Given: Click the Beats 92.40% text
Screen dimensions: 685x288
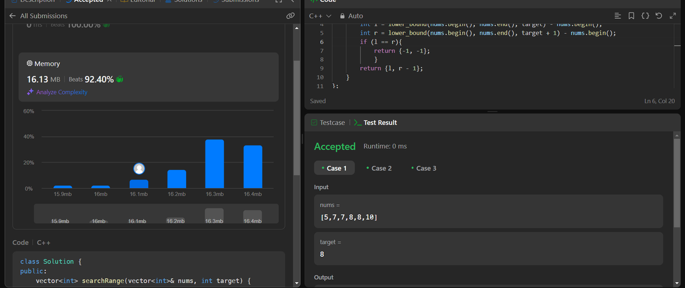Looking at the screenshot, I should coord(91,79).
